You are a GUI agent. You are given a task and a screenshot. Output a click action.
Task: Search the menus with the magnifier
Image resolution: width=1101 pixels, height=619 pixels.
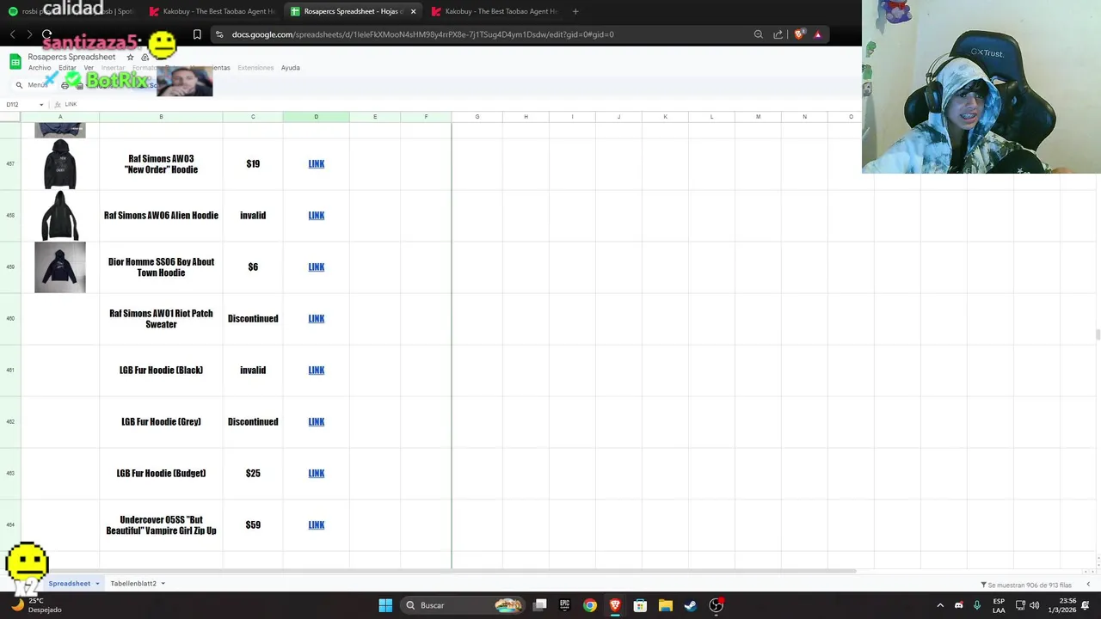[x=19, y=85]
